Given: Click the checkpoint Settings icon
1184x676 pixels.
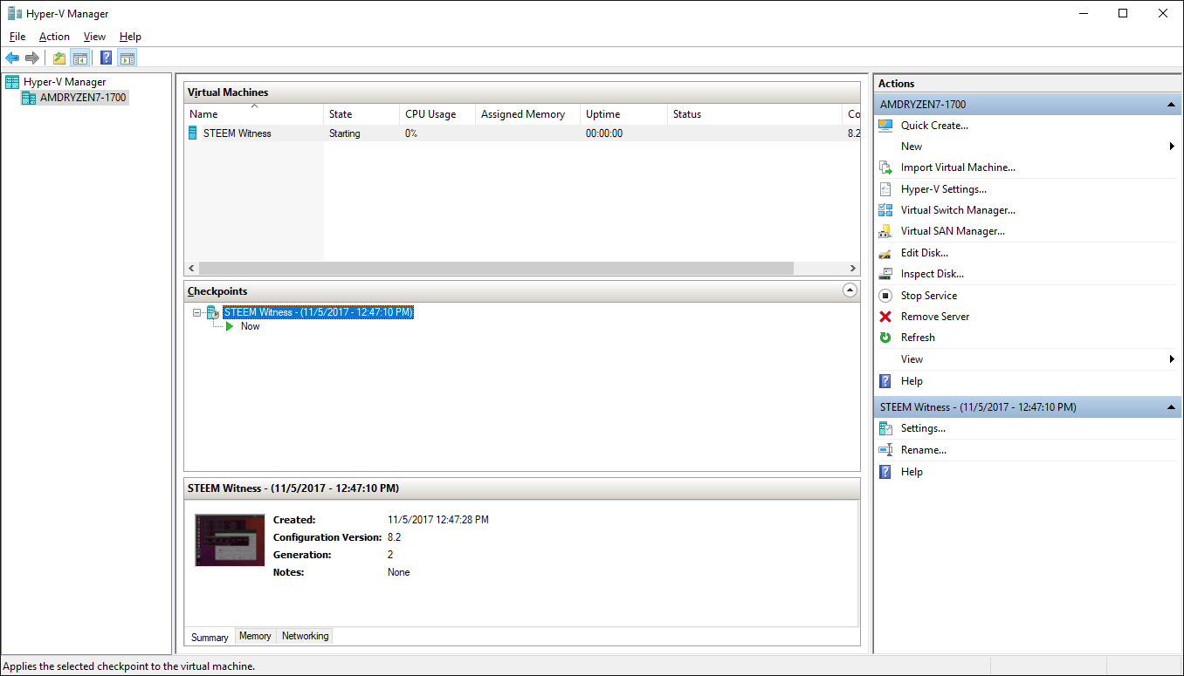Looking at the screenshot, I should tap(885, 428).
